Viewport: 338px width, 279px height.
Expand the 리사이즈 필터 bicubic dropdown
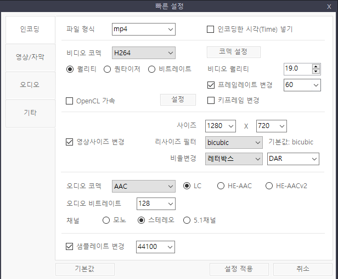(x=234, y=143)
